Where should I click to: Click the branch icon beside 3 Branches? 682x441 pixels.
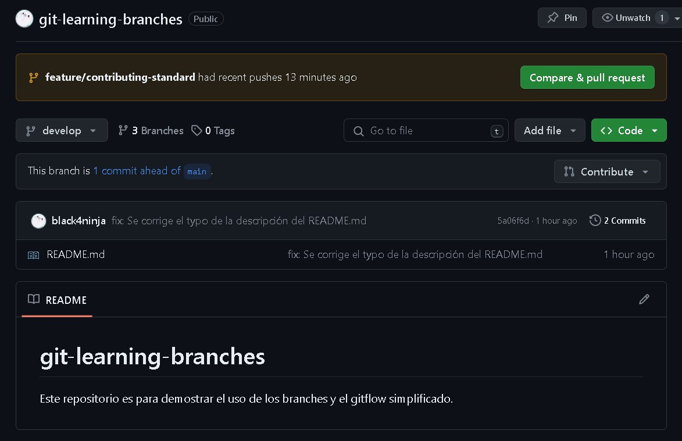click(123, 131)
